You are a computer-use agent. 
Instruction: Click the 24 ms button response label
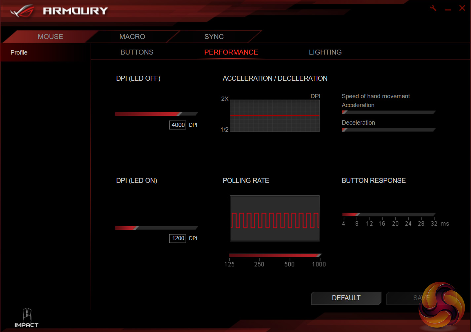pyautogui.click(x=408, y=224)
